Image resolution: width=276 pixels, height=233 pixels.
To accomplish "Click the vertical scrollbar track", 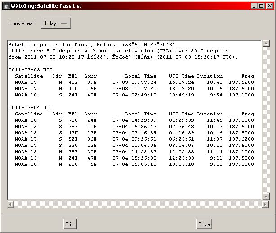I will (266, 122).
